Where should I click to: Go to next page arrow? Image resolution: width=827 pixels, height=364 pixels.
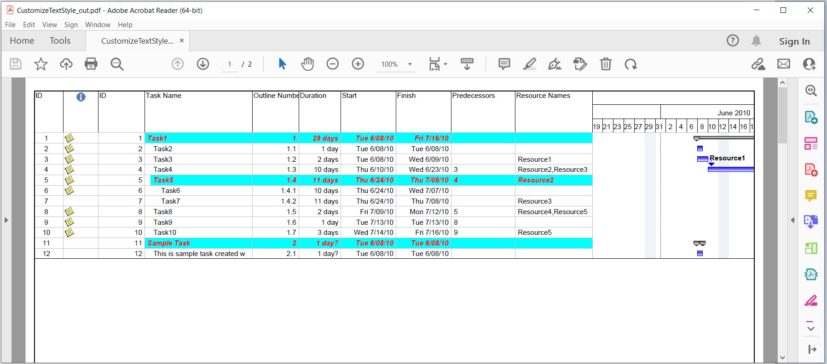[x=203, y=64]
